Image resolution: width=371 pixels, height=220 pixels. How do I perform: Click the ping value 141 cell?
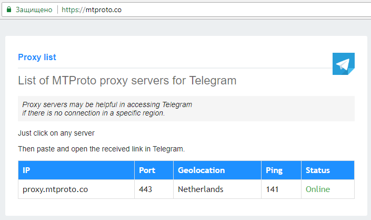(x=281, y=189)
